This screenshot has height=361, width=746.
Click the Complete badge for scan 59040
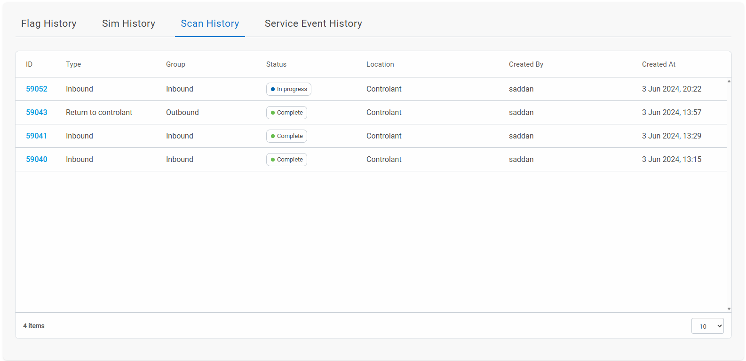tap(286, 160)
